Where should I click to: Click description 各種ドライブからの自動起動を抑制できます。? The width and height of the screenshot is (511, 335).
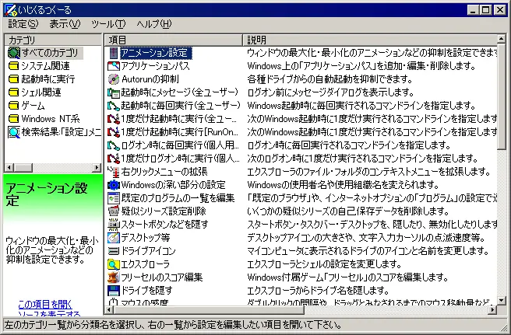pyautogui.click(x=330, y=79)
